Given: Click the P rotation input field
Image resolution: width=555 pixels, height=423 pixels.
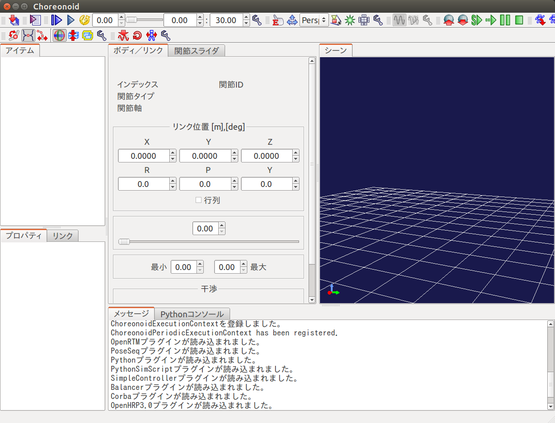Looking at the screenshot, I should tap(205, 184).
